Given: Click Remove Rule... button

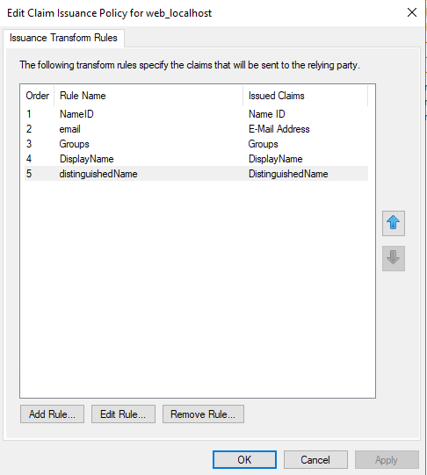Looking at the screenshot, I should pyautogui.click(x=203, y=414).
